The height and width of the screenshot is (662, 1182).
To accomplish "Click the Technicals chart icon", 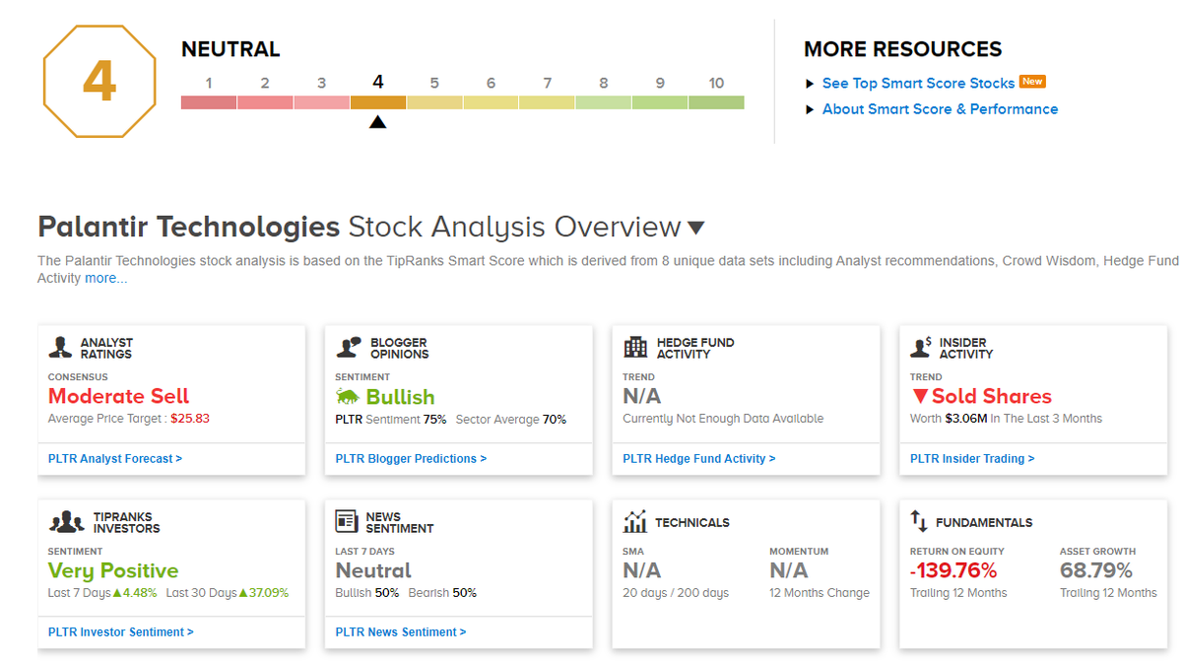I will click(635, 521).
